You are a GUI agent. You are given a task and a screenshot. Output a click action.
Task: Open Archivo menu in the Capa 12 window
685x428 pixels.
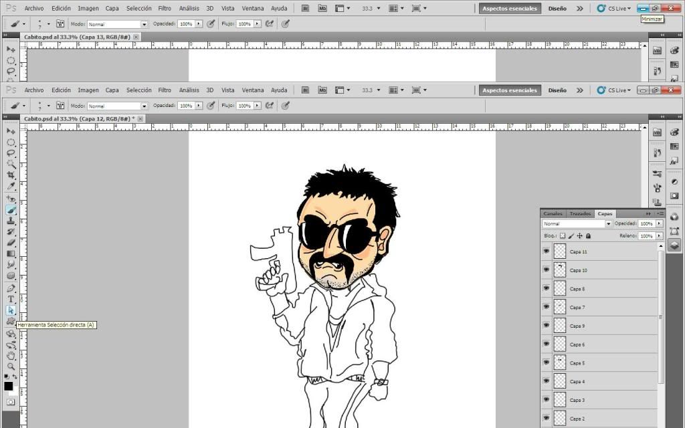33,90
